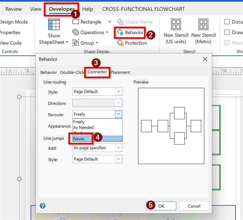
Task: Open the Cross-Functional Flowchart ribbon tab
Action: tap(143, 9)
